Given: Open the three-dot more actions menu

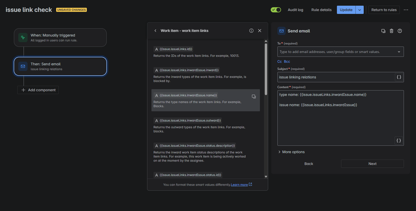Looking at the screenshot, I should (406, 10).
